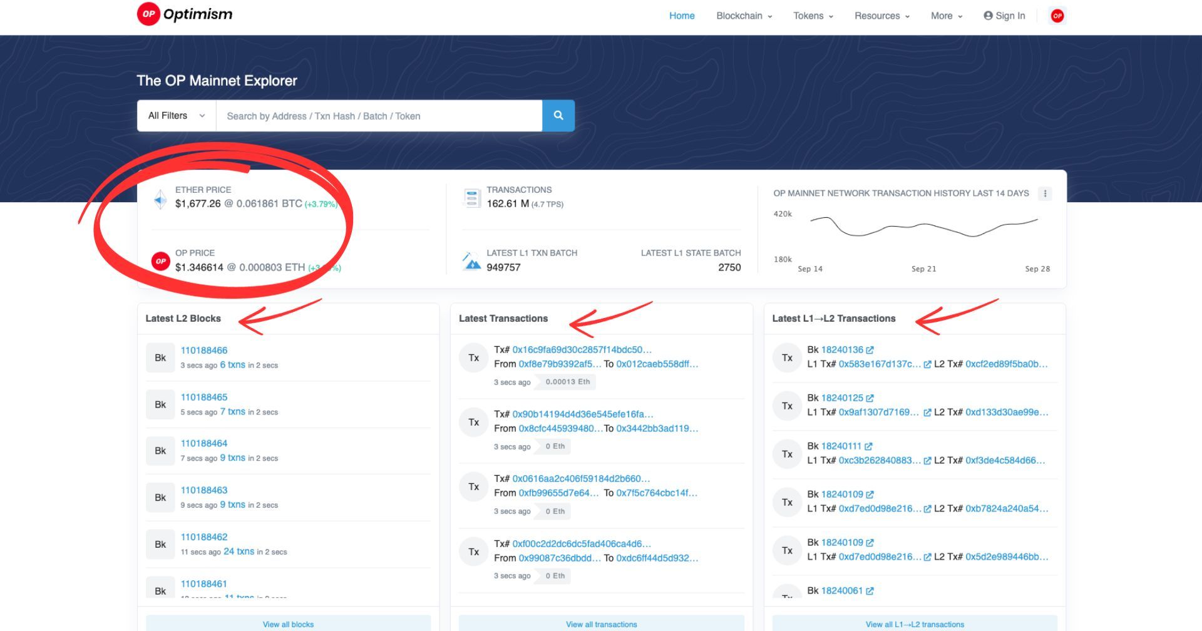This screenshot has width=1202, height=631.
Task: Click latest L1 txn batch 949757
Action: (x=503, y=267)
